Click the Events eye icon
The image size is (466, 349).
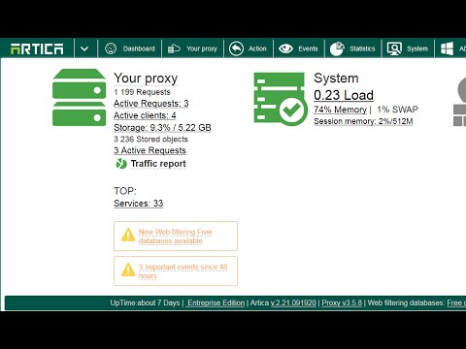coord(285,48)
